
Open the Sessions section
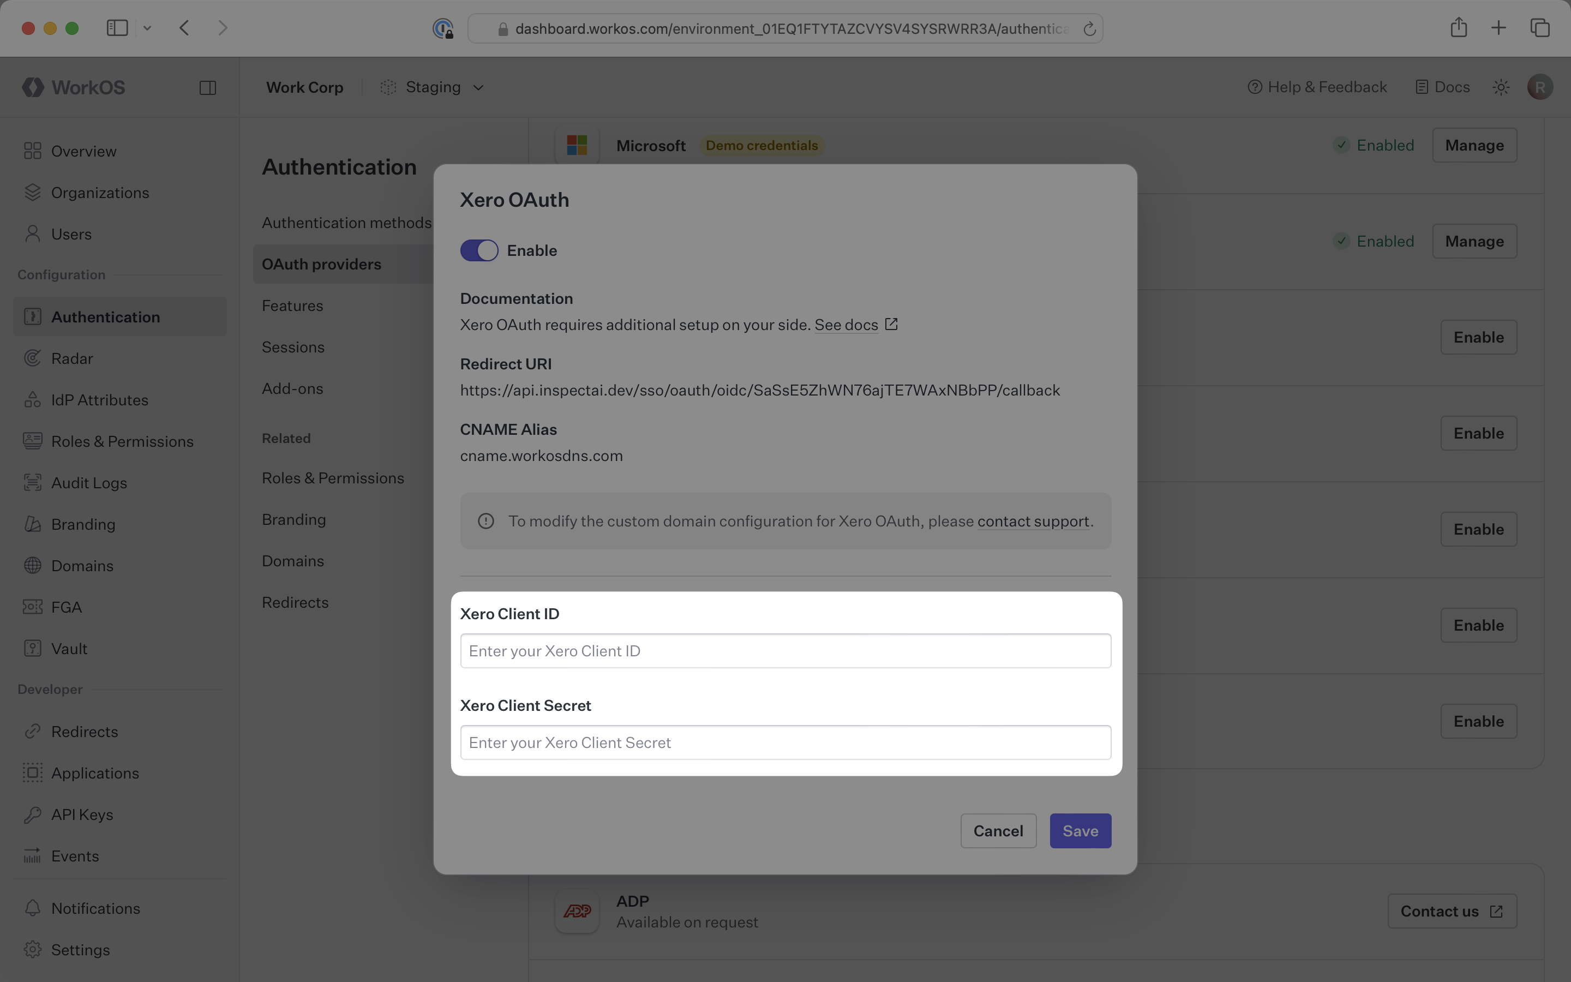click(293, 347)
